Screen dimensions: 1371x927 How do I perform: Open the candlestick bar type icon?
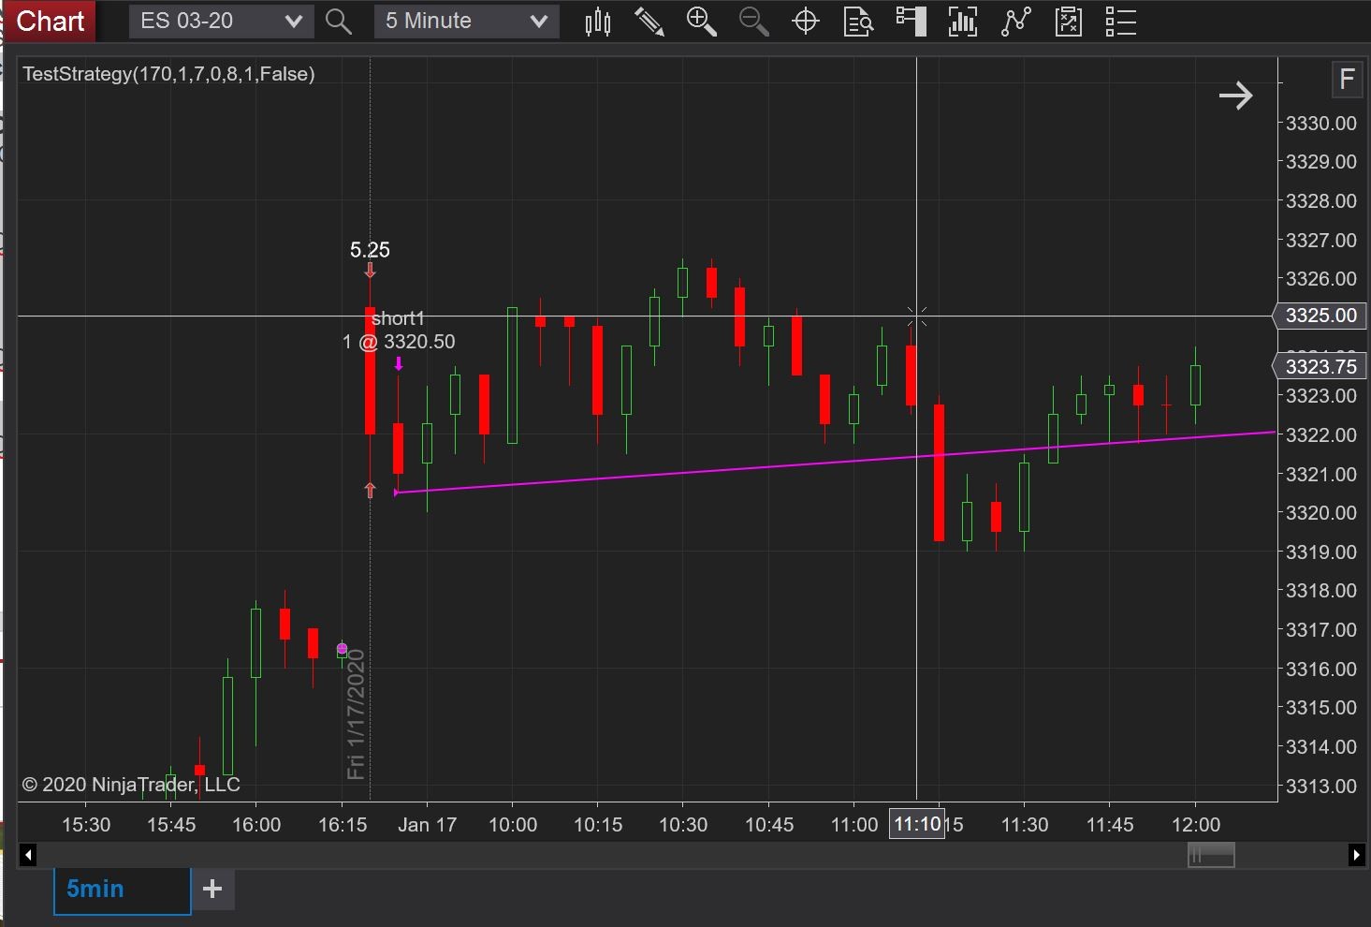[x=598, y=22]
